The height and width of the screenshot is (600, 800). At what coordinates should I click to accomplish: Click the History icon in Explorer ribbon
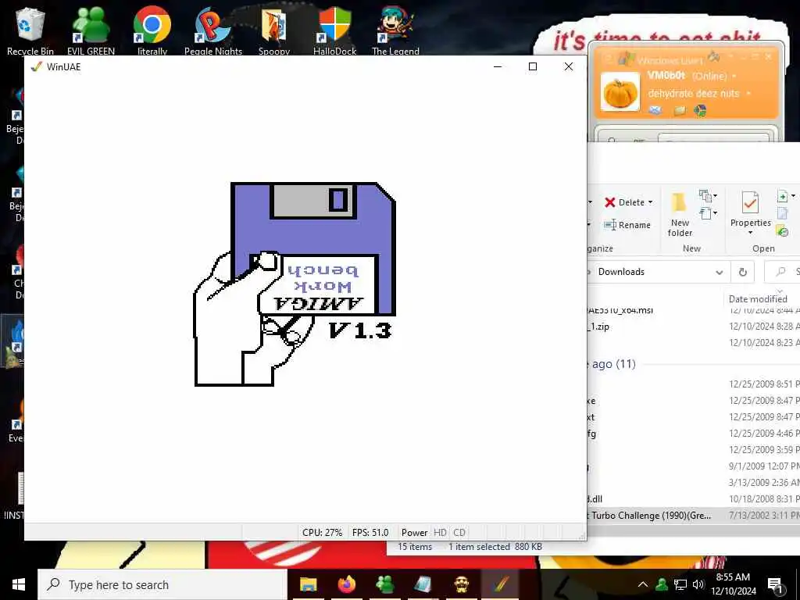[782, 231]
